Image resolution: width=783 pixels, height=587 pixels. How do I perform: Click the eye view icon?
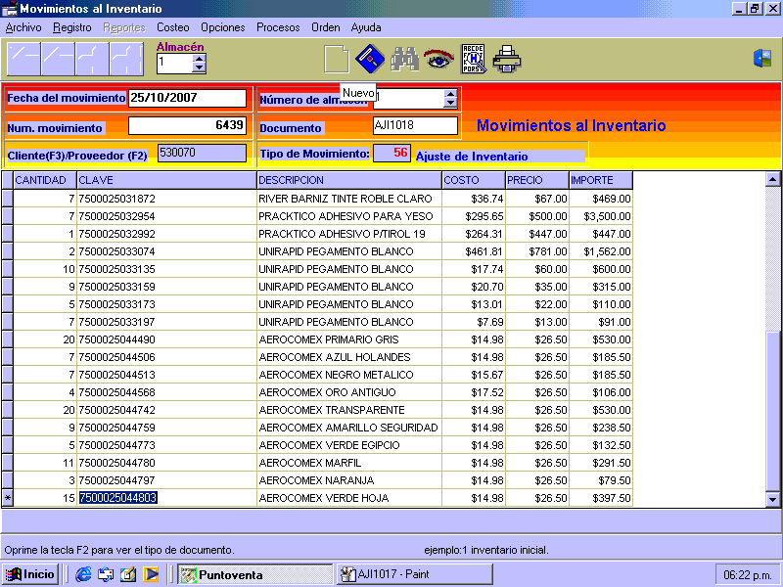(438, 60)
